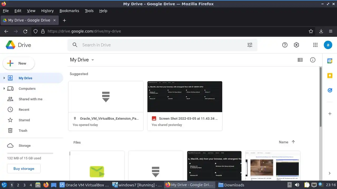Viewport: 337px width, 189px height.
Task: Open the Bookmarks menu
Action: 69,11
